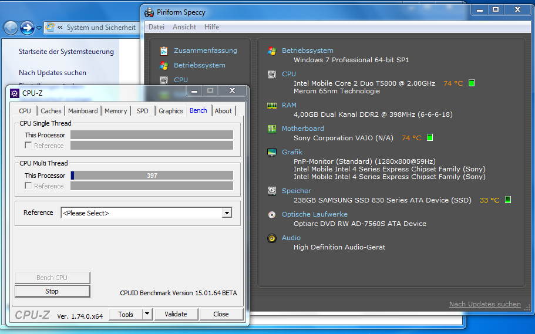Click System und Sicherheit breadcrumb
The image size is (535, 334).
click(x=101, y=28)
